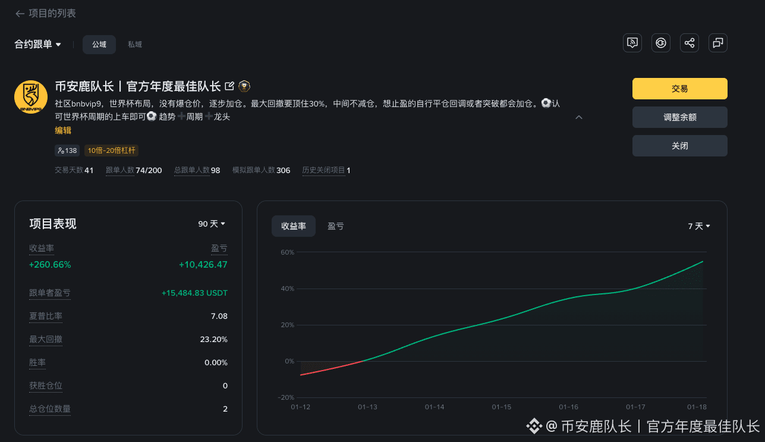Image resolution: width=765 pixels, height=442 pixels.
Task: Switch to the 私域 tab
Action: 134,44
